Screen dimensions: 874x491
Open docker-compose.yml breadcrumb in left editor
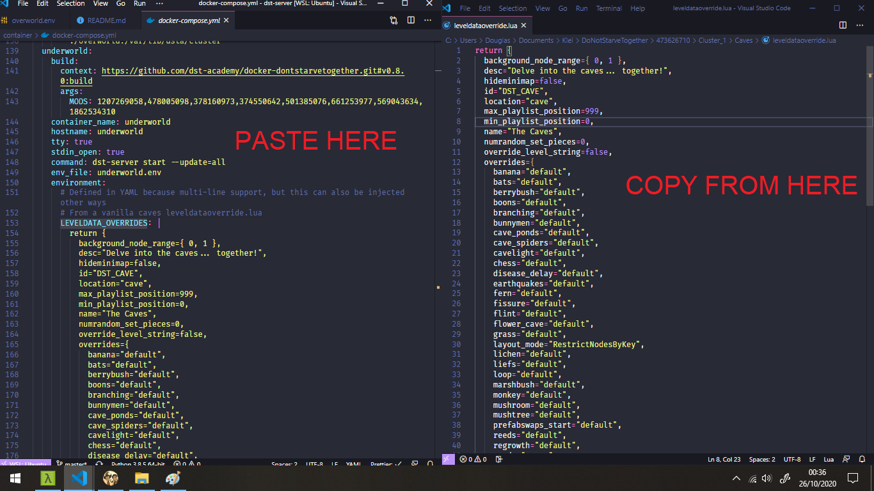coord(84,35)
